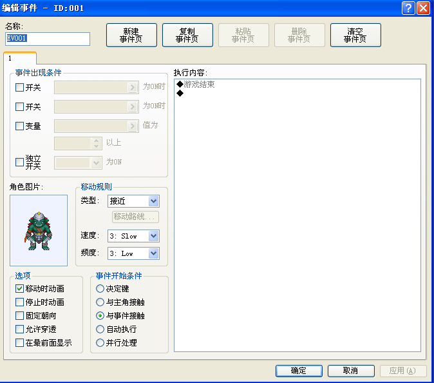Select the empty command line below 游戏结束
434x383 pixels.
(297, 93)
